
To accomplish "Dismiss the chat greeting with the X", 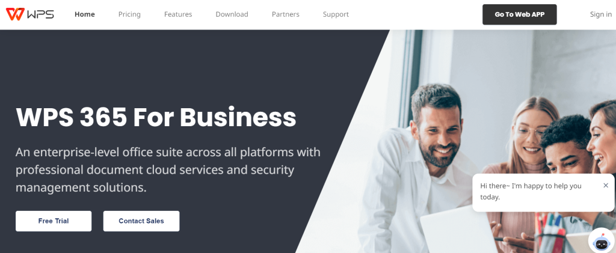I will (x=606, y=185).
